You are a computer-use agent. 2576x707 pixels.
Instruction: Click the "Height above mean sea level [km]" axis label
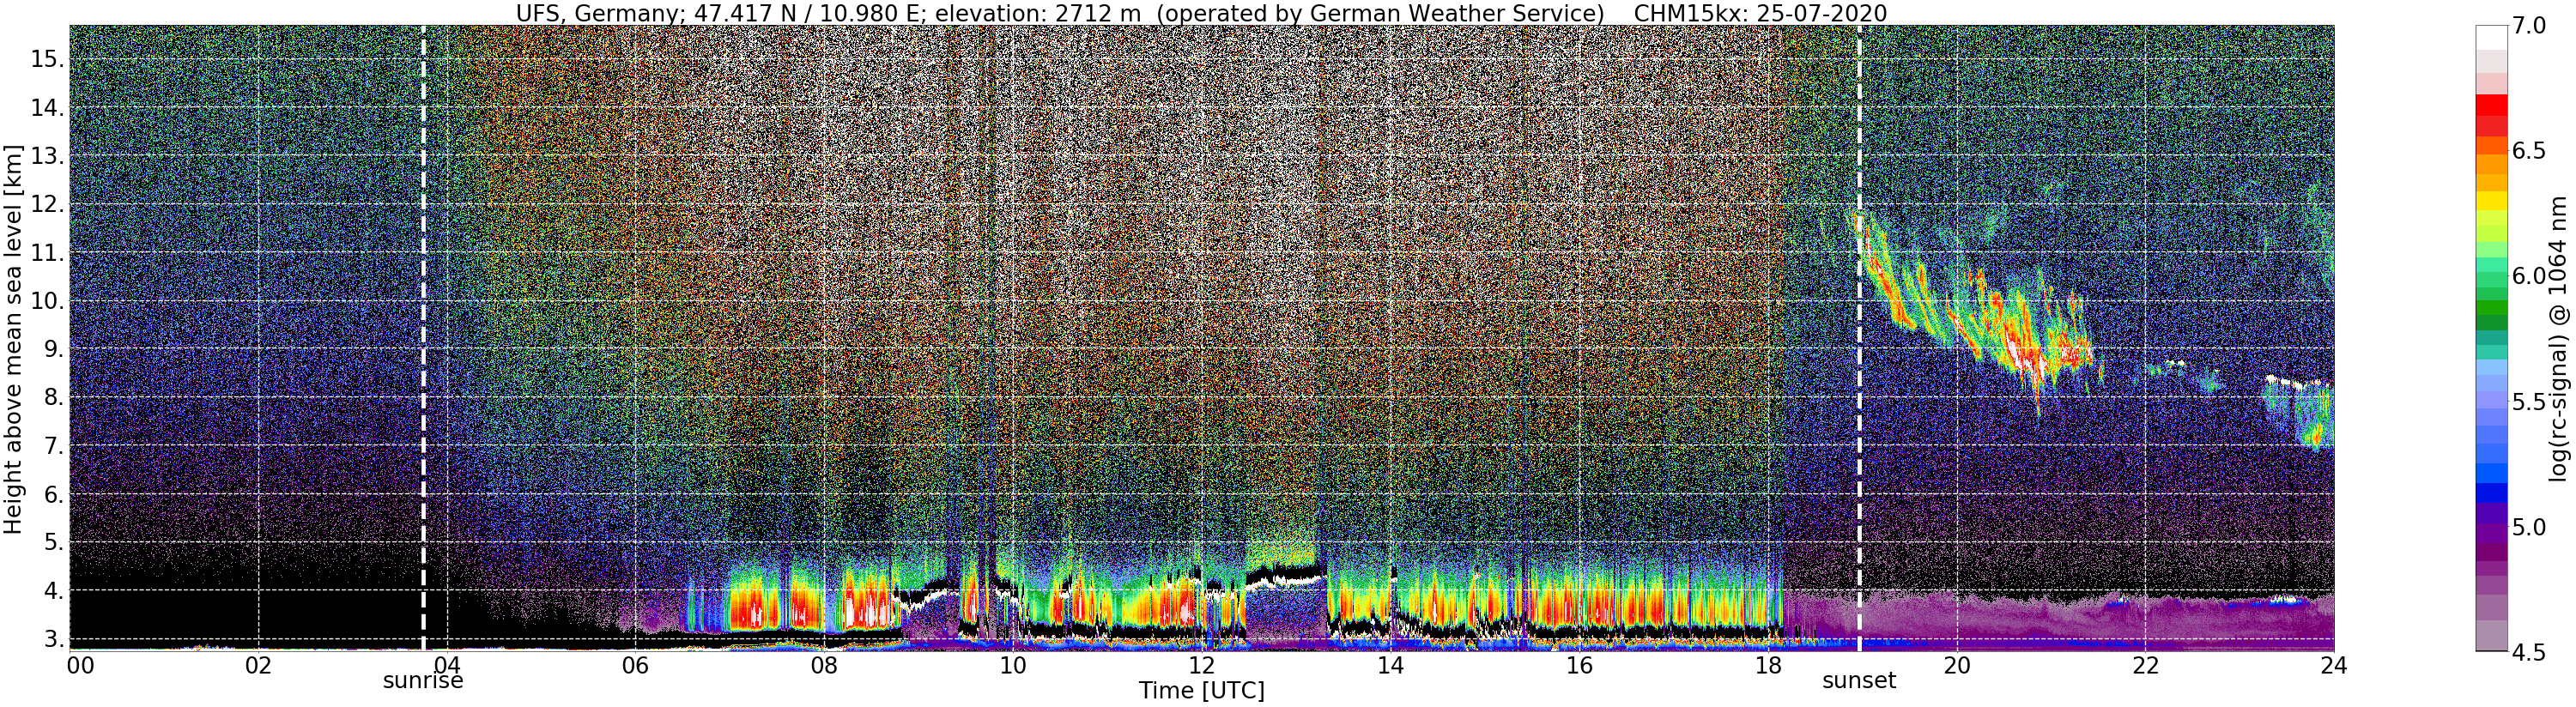13,340
